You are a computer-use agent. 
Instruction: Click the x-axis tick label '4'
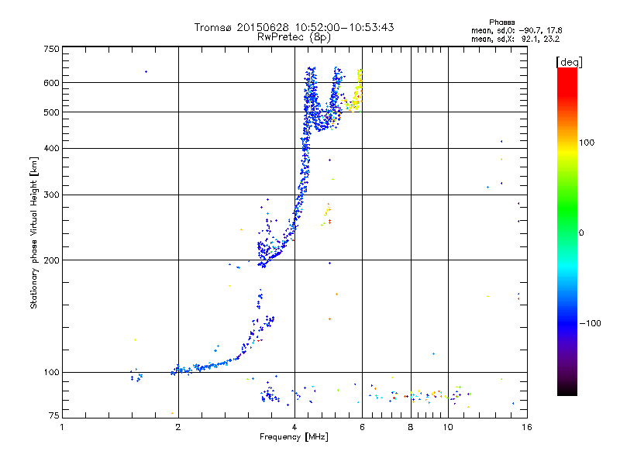(294, 427)
